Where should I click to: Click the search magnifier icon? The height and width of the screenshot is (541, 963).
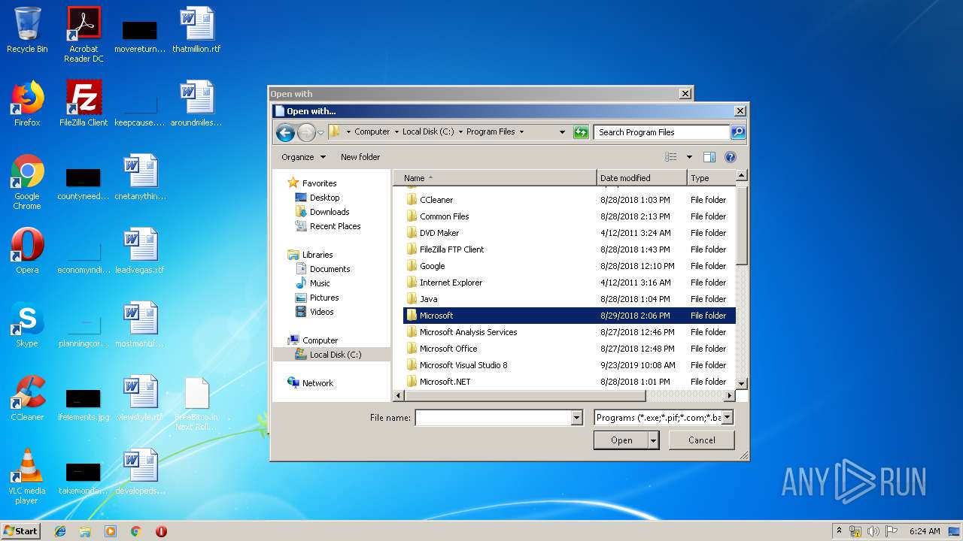tap(738, 132)
